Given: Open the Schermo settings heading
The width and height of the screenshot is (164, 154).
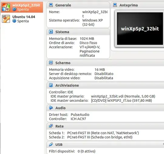Looking at the screenshot, I should (x=63, y=63).
